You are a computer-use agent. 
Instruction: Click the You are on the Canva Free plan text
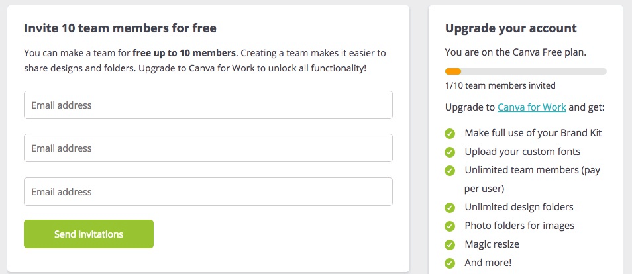click(x=509, y=52)
